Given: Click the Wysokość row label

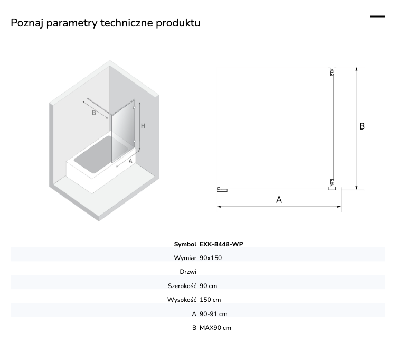Looking at the screenshot, I should pyautogui.click(x=182, y=300).
